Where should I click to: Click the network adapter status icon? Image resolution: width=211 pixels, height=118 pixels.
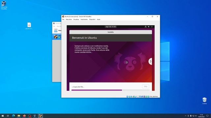[x=134, y=96]
